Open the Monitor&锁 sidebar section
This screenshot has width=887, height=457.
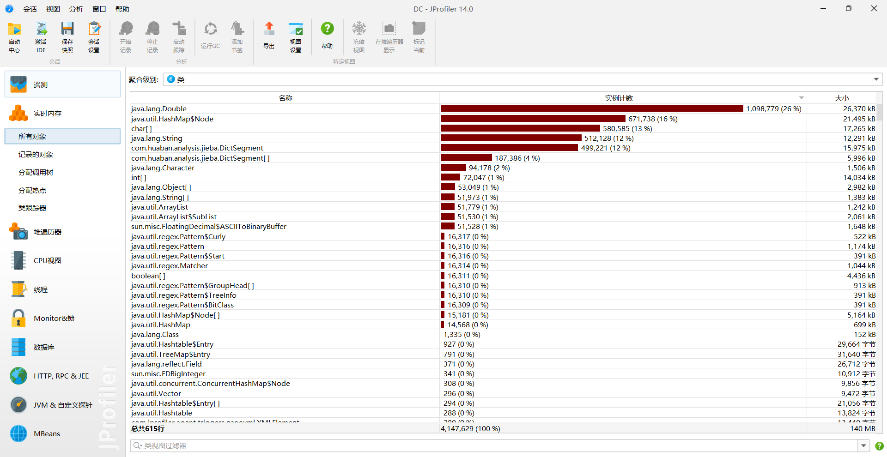click(x=63, y=318)
